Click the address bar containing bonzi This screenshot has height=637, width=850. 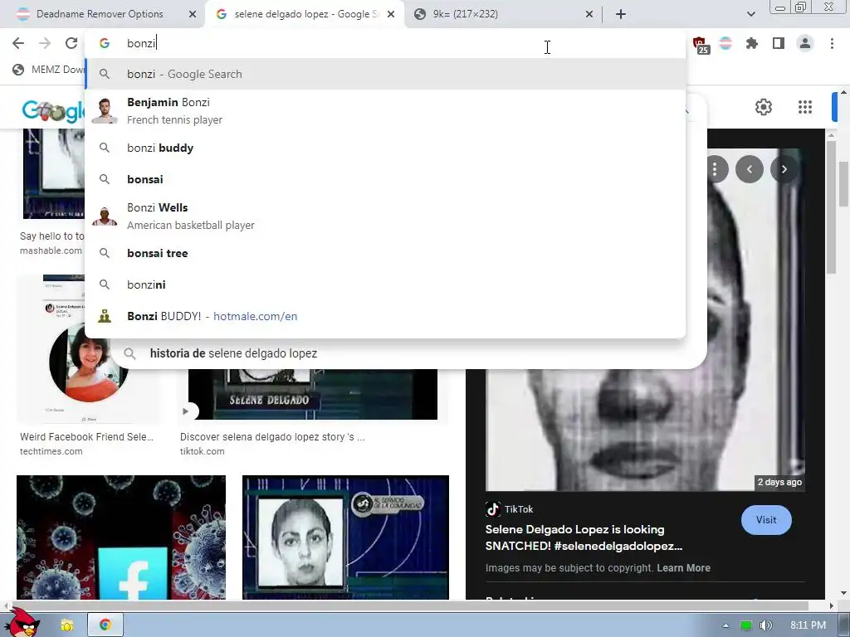coord(385,43)
